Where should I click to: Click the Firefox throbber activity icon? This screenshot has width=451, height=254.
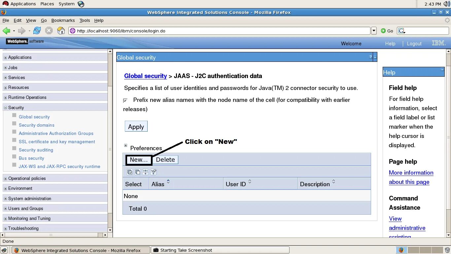coord(447,20)
